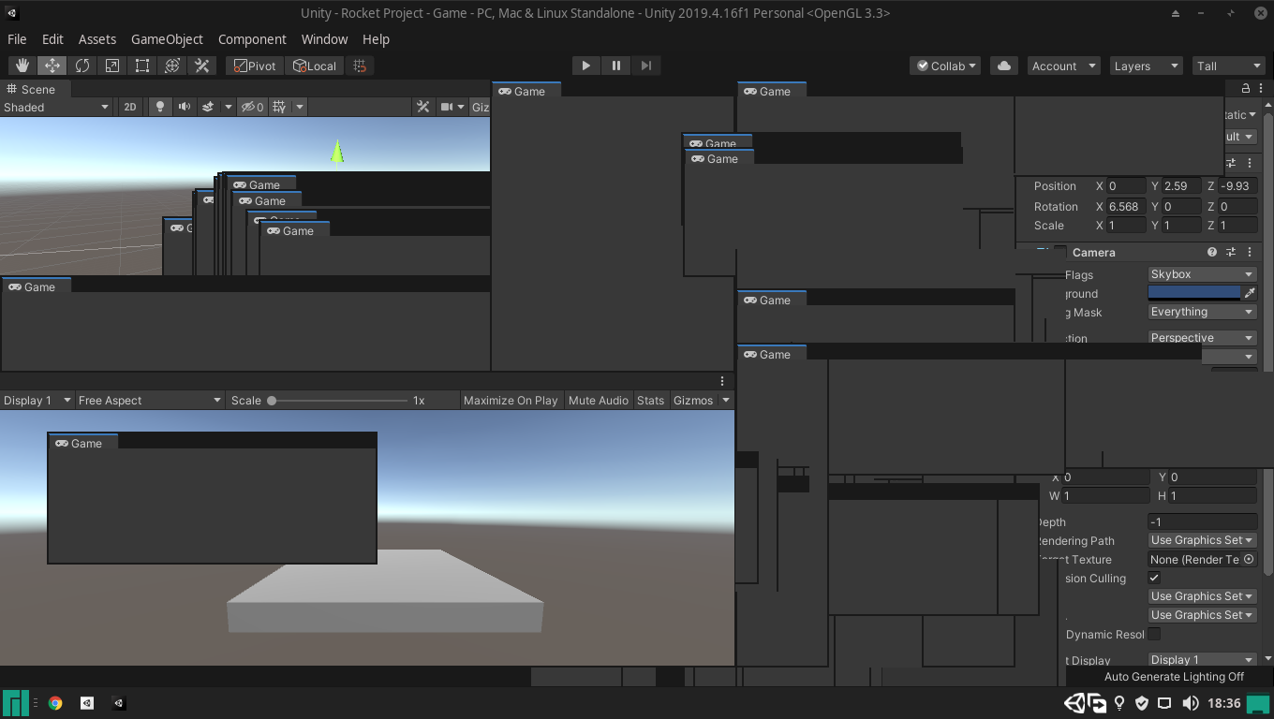Launch Chrome from taskbar
Image resolution: width=1274 pixels, height=719 pixels.
tap(55, 703)
